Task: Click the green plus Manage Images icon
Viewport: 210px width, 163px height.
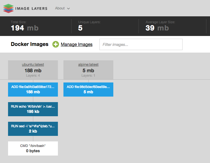Action: click(x=56, y=44)
